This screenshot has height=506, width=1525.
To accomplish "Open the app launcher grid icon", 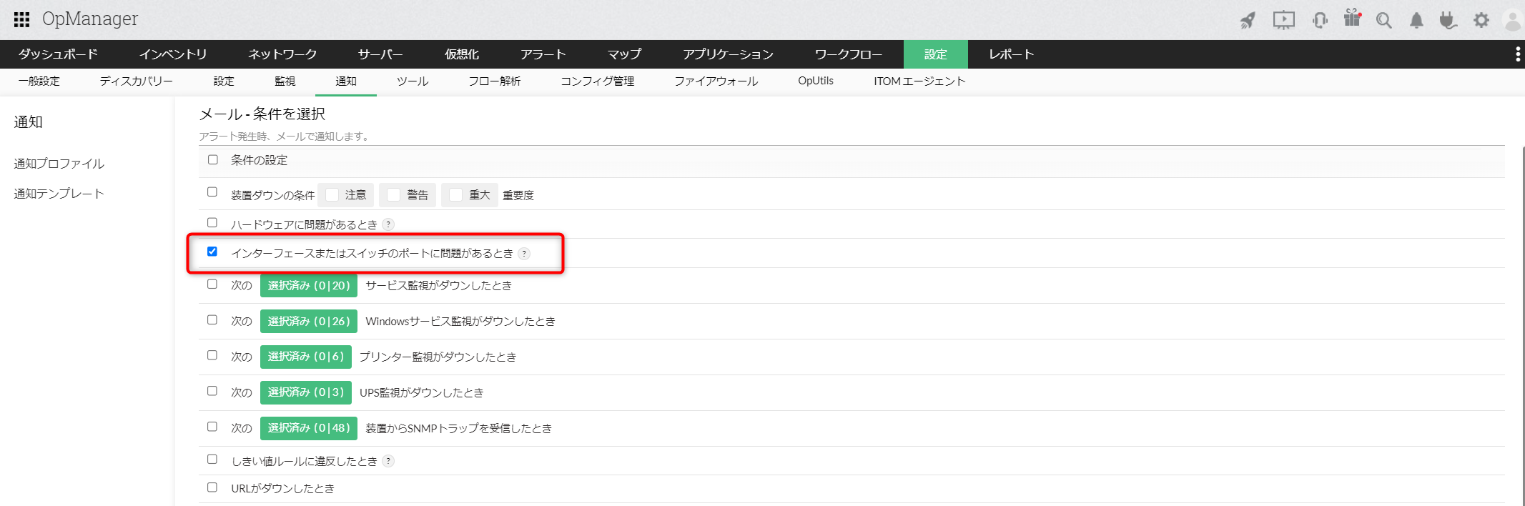I will pos(21,19).
